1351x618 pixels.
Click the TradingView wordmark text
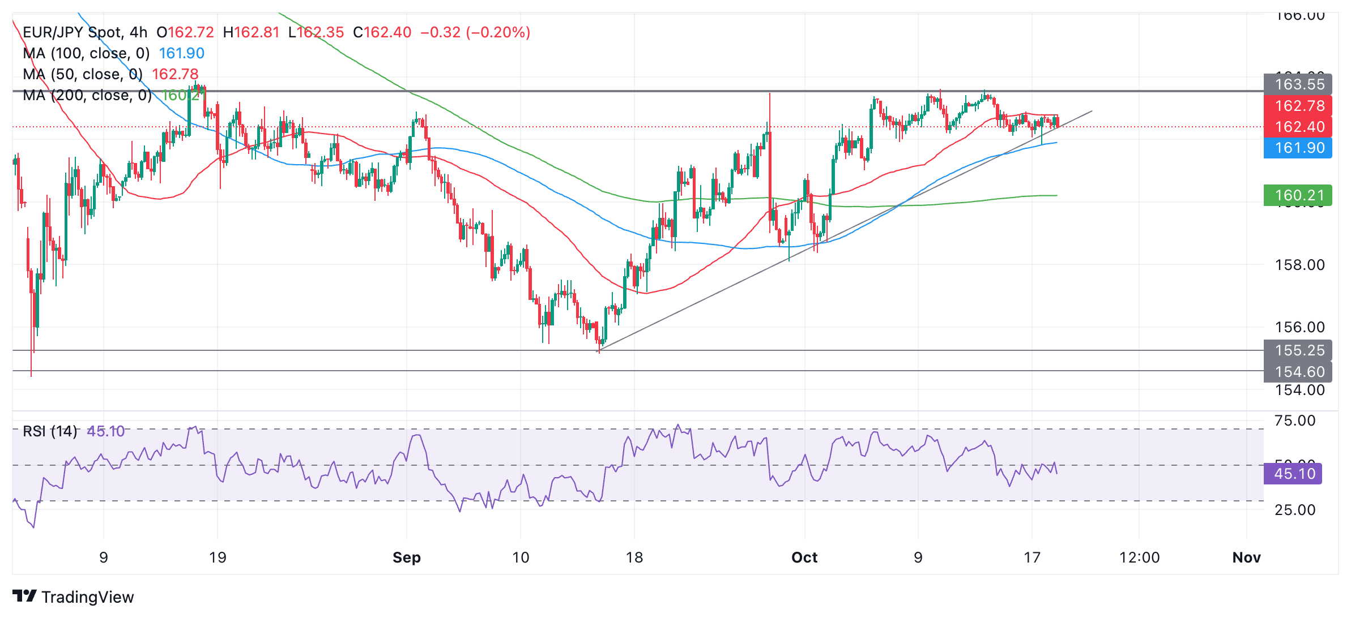87,597
